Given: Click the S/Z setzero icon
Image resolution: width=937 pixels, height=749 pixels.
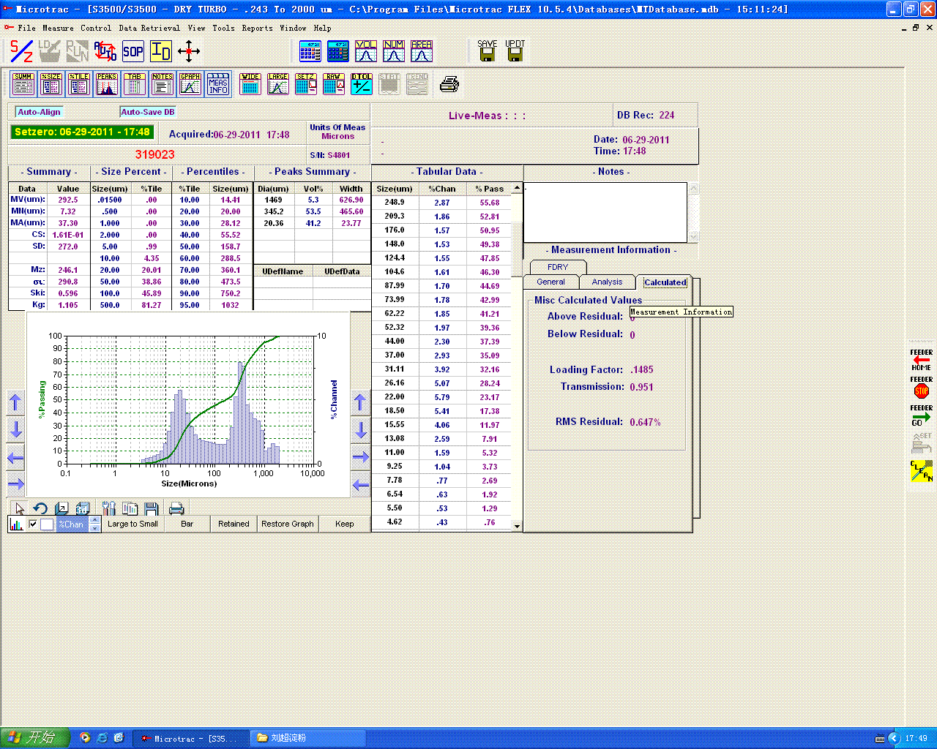Looking at the screenshot, I should pyautogui.click(x=21, y=51).
